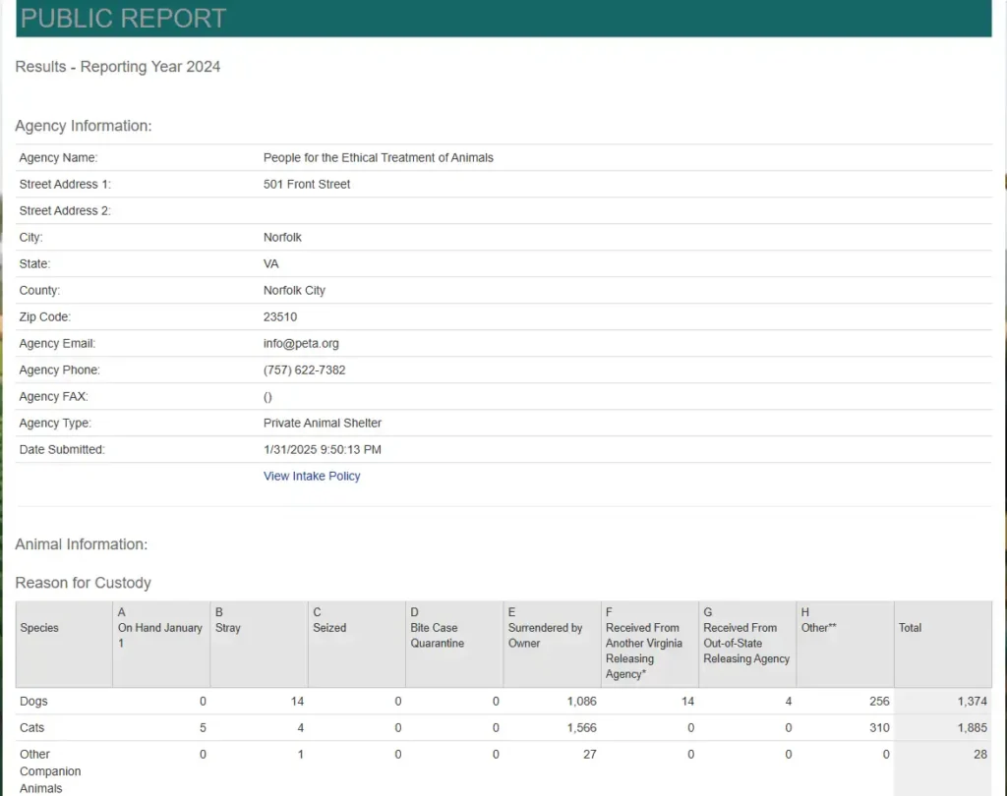Screen dimensions: 1007x796
Task: Select Dogs surrendered by owner value 1,086
Action: pos(582,701)
